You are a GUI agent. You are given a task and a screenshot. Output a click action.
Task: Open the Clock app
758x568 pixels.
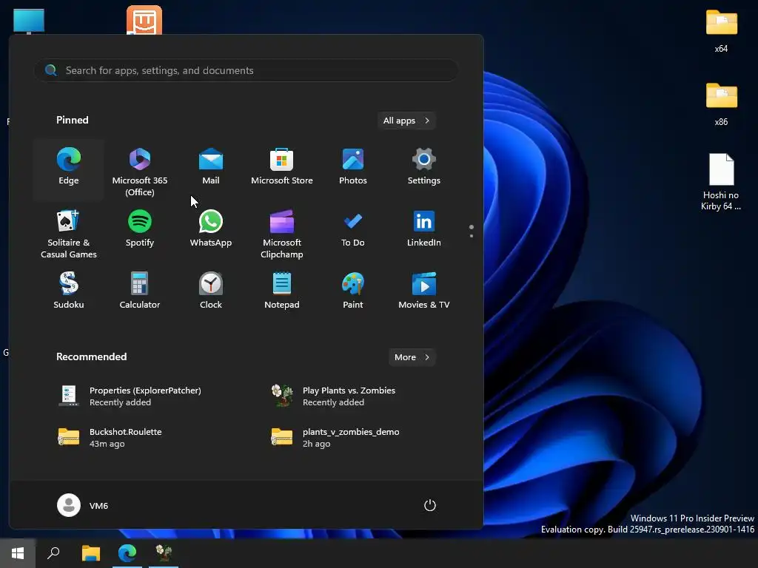coord(211,294)
